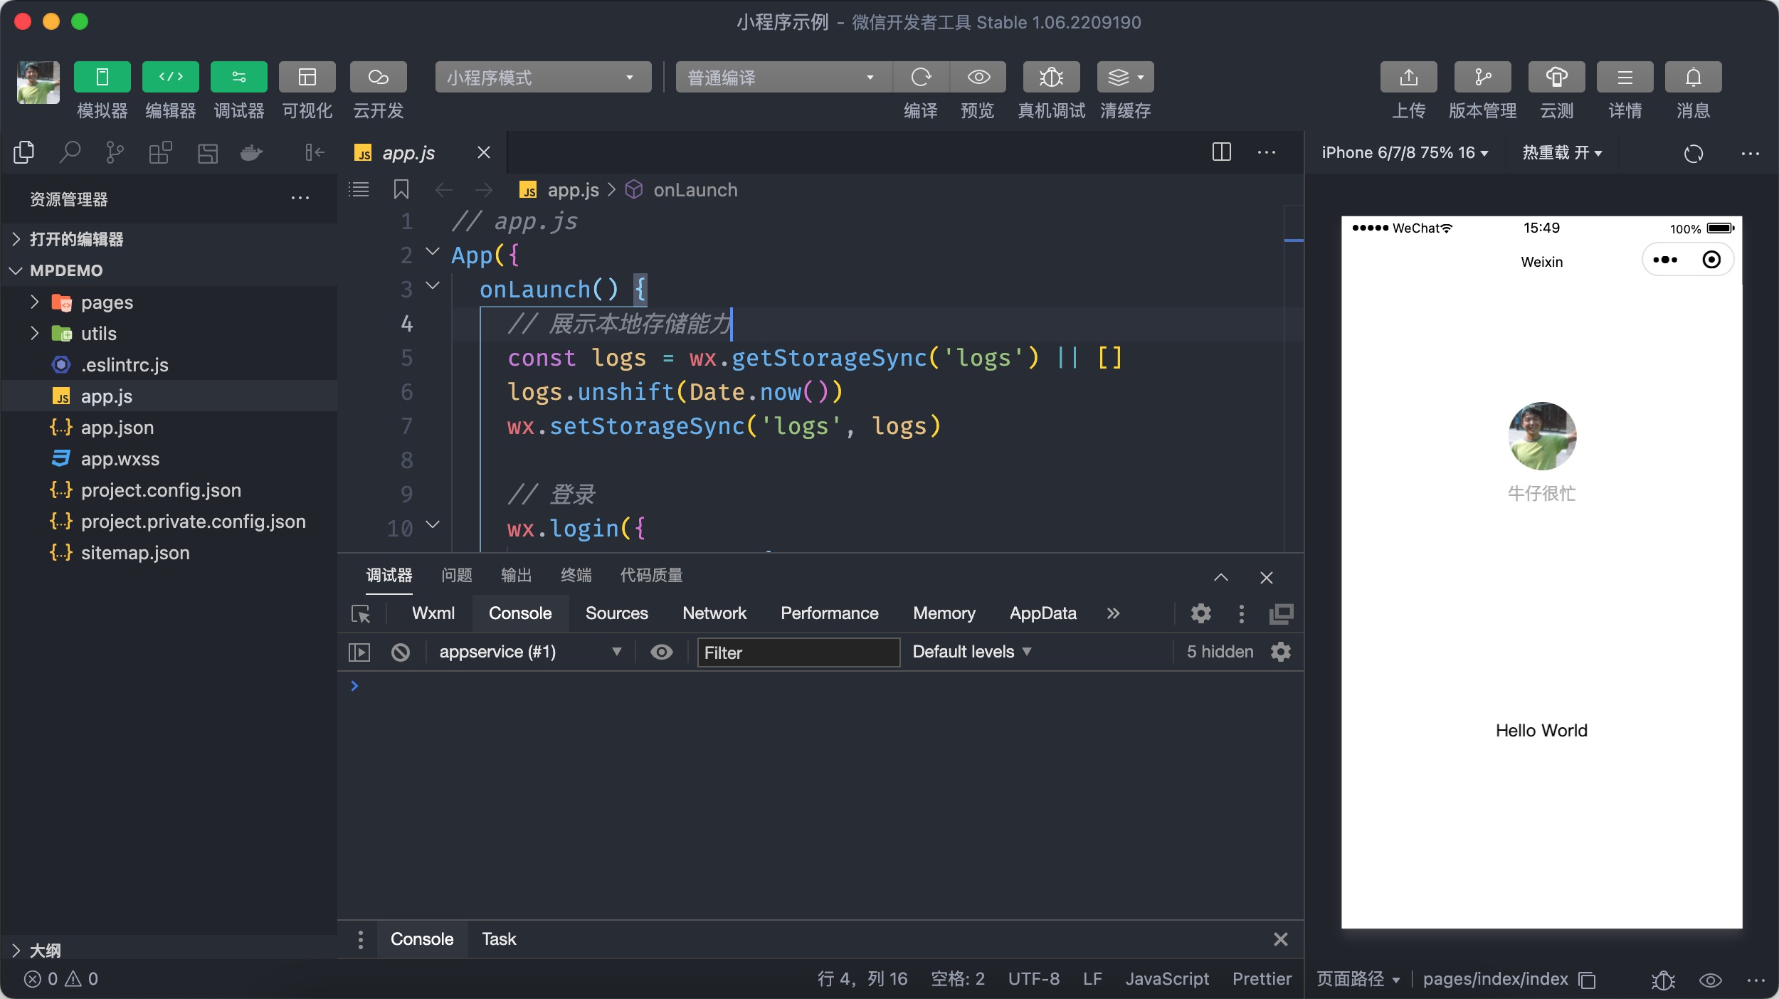Open the Docker whale icon in sidebar
Screen dimensions: 1779x999
click(251, 152)
